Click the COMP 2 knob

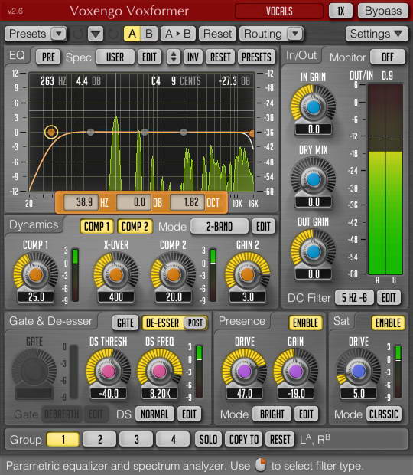tap(174, 274)
